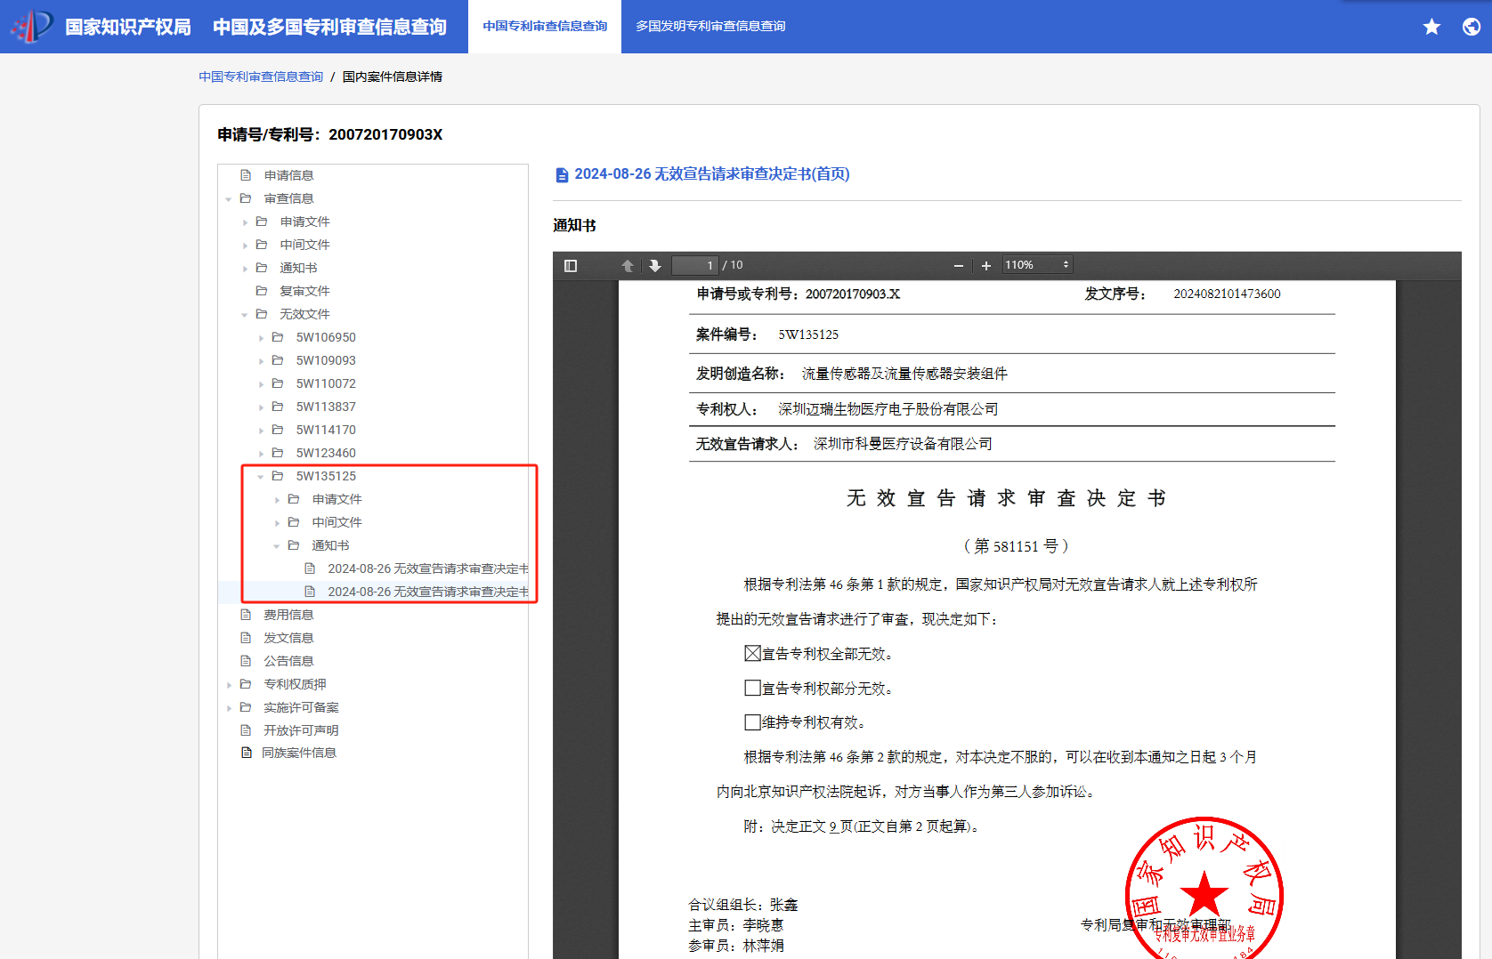
Task: Go to next page in PDF
Action: [655, 265]
